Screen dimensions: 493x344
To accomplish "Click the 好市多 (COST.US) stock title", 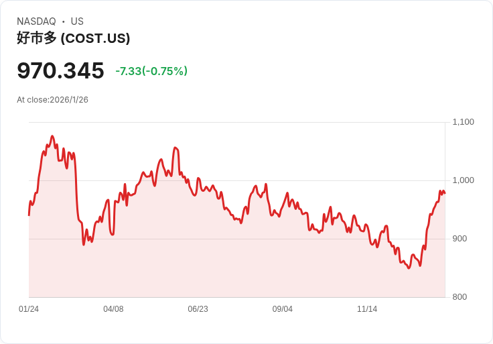I will (73, 38).
